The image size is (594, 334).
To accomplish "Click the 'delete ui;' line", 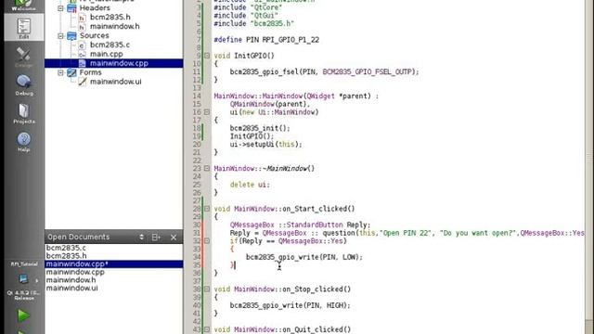I will click(250, 185).
